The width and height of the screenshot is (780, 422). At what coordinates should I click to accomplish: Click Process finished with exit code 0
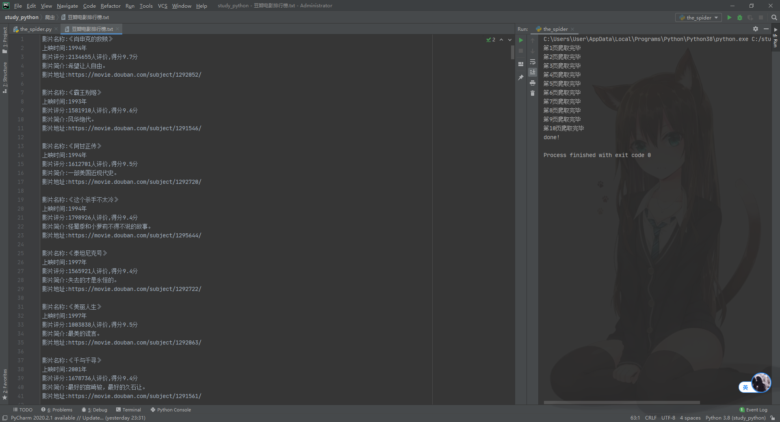tap(597, 155)
